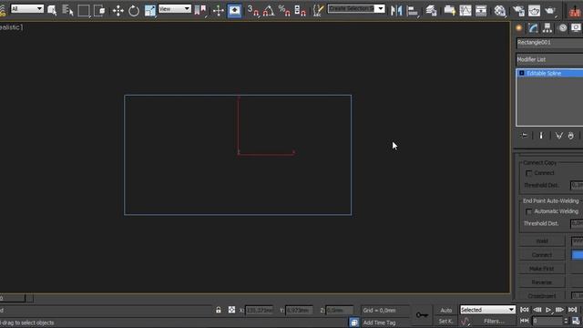Click the Connect Copy Threshold Dist. field
Screen dimensions: 583x328
[577, 185]
